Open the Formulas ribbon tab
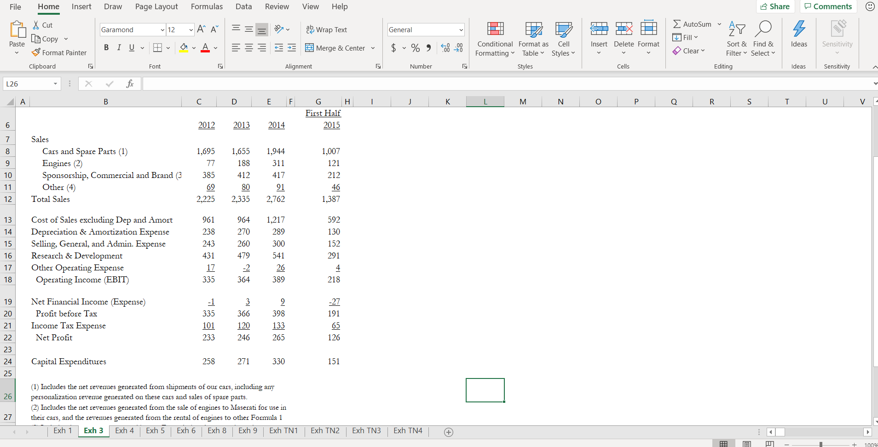The width and height of the screenshot is (878, 447). (207, 6)
